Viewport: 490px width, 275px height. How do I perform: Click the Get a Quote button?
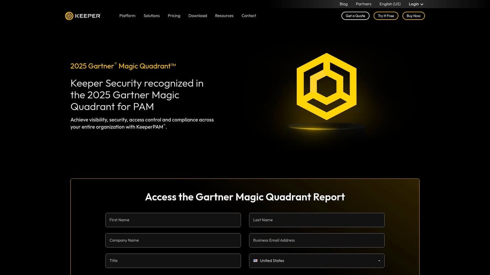click(x=355, y=16)
